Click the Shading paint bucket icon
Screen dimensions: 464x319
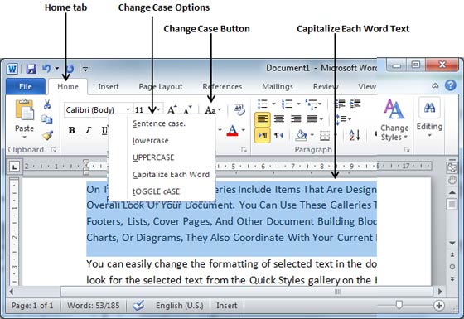pos(302,136)
